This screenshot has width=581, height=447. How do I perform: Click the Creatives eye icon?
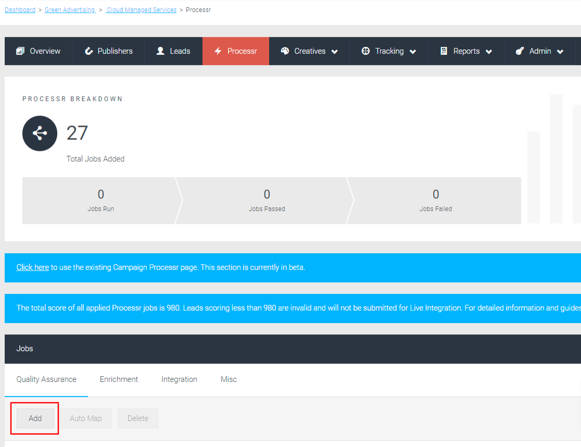coord(285,51)
